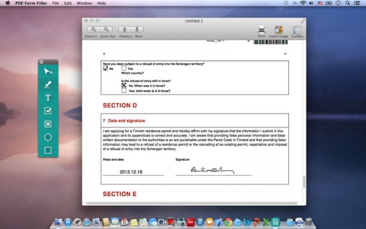Select the rectangle shape tool

[x=48, y=150]
